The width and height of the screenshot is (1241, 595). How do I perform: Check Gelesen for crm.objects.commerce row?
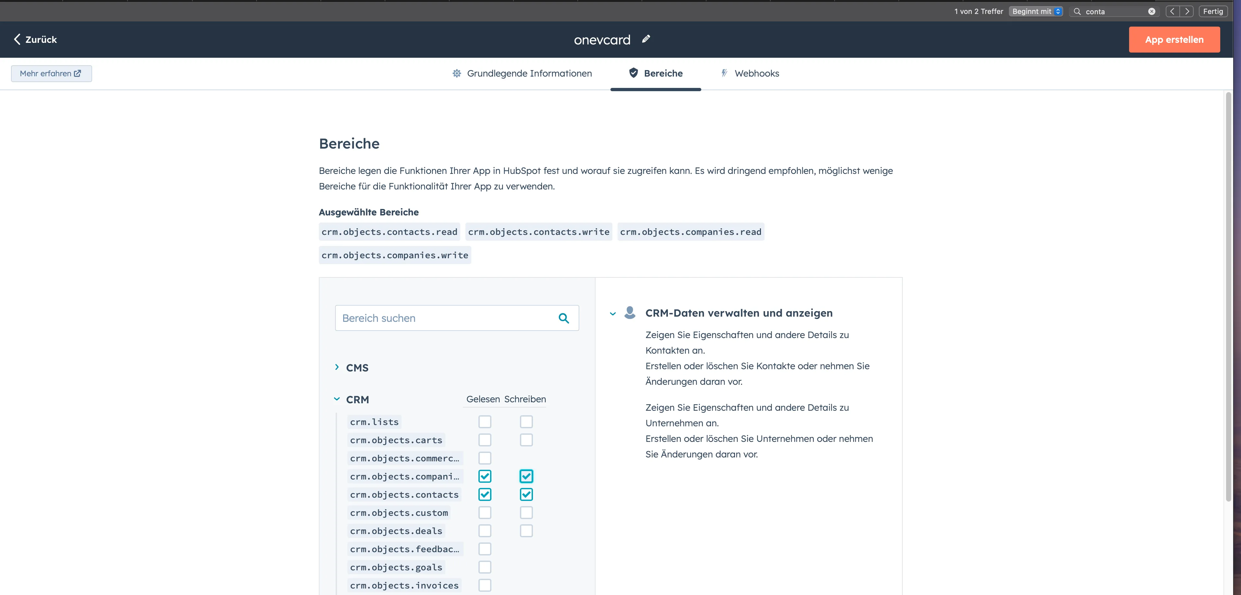coord(485,458)
